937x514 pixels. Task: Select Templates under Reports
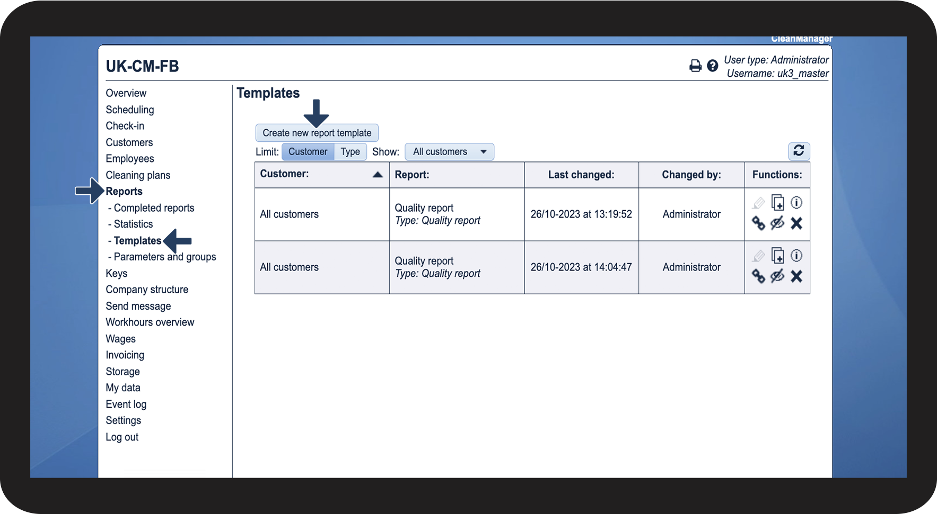137,241
